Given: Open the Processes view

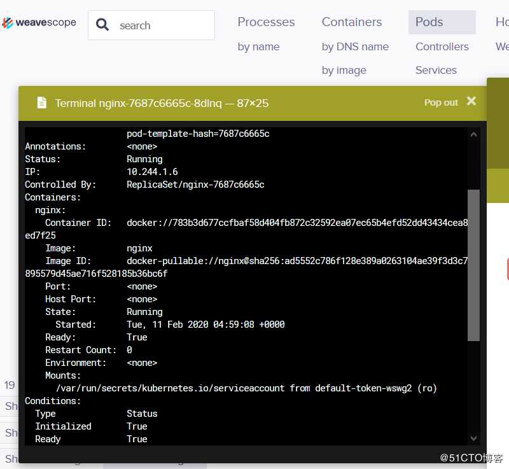Looking at the screenshot, I should (x=266, y=22).
